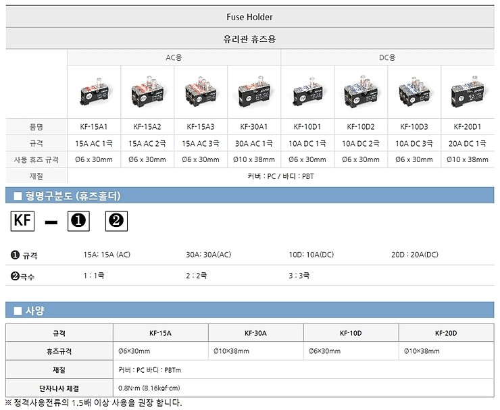Click the '15A AC 1극' spec cell

click(x=94, y=143)
